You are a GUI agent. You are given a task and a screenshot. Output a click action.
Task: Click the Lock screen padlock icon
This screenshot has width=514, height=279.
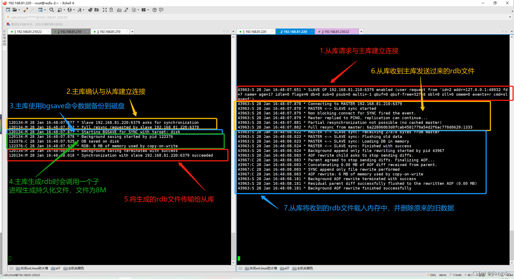pyautogui.click(x=111, y=10)
